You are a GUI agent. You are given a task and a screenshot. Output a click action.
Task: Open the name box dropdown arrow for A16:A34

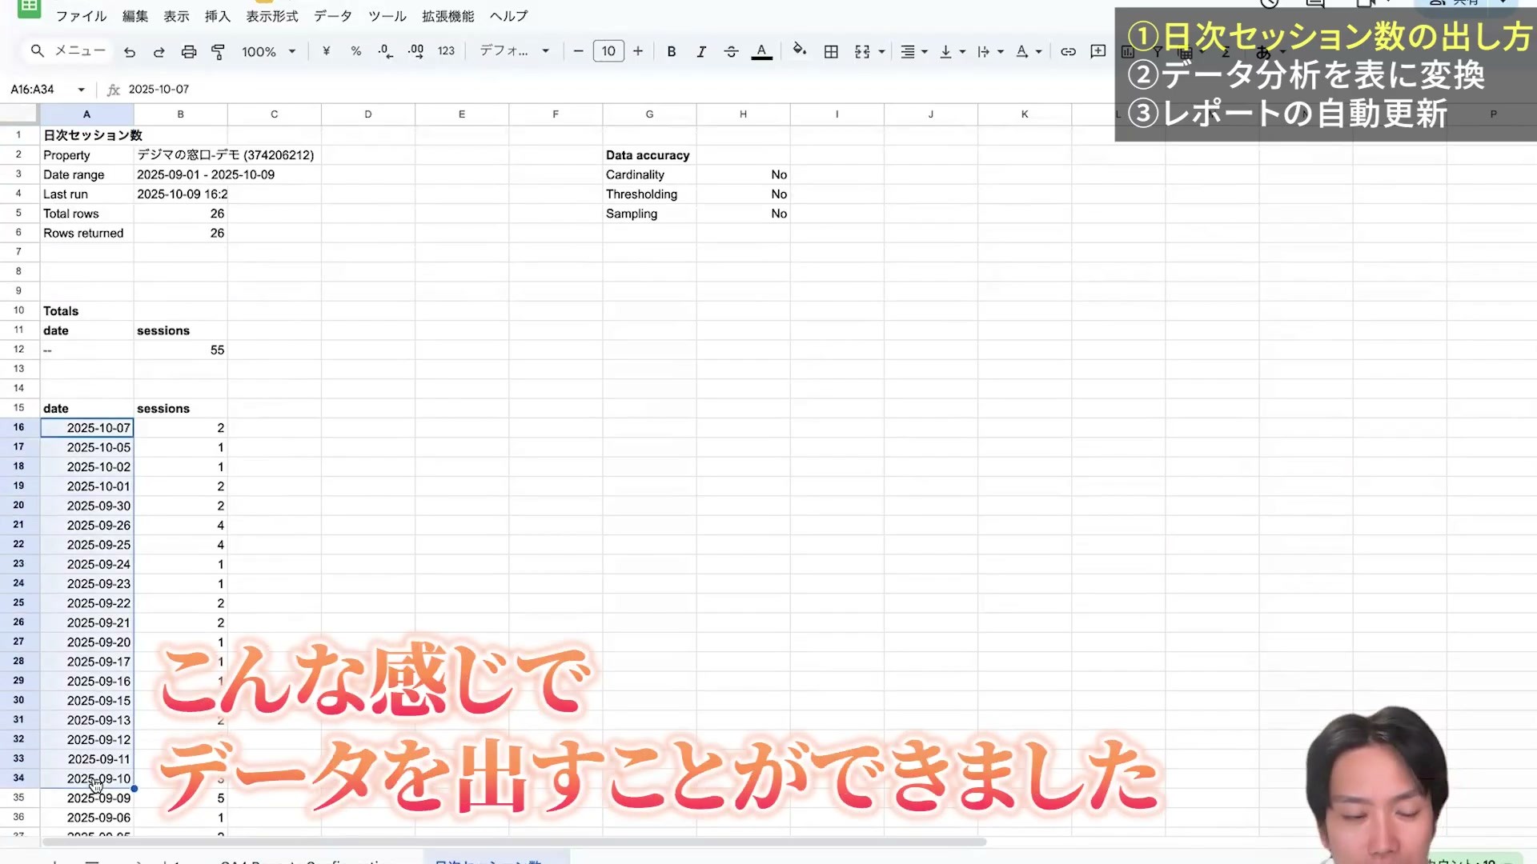[81, 90]
